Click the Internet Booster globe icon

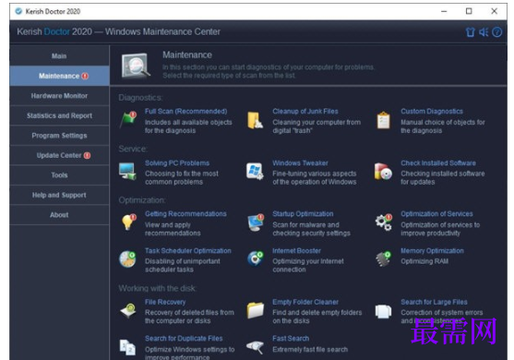[255, 259]
